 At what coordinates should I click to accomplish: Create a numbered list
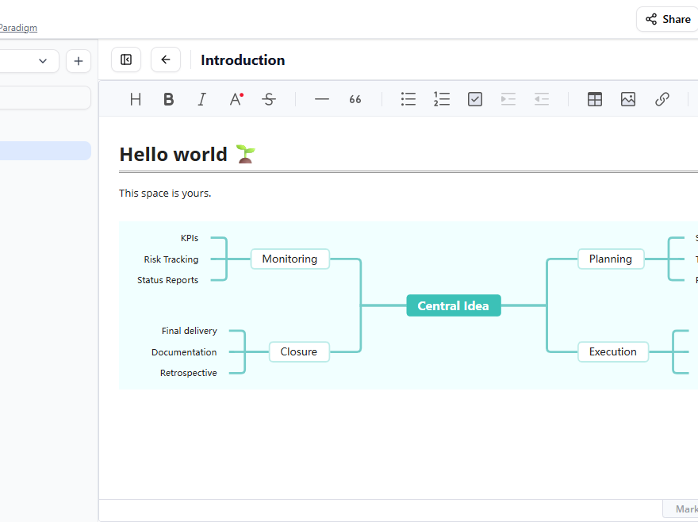442,98
